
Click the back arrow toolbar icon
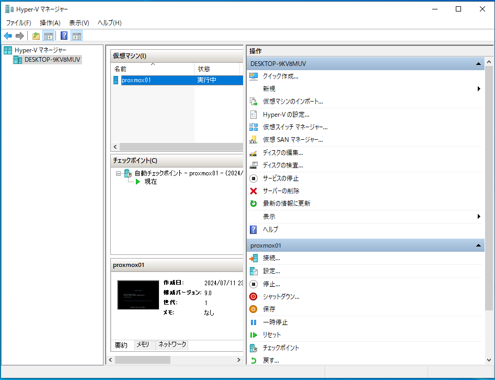(8, 36)
